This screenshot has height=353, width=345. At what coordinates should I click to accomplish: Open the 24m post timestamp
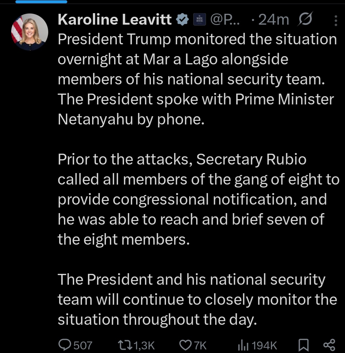(273, 20)
